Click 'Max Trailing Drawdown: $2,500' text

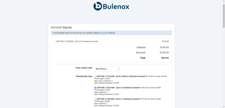(107, 105)
